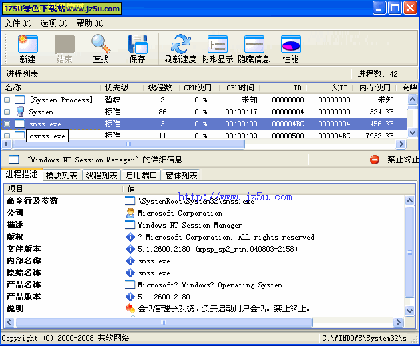Click window icon in 产品名称 row
This screenshot has width=420, height=346.
pyautogui.click(x=130, y=285)
